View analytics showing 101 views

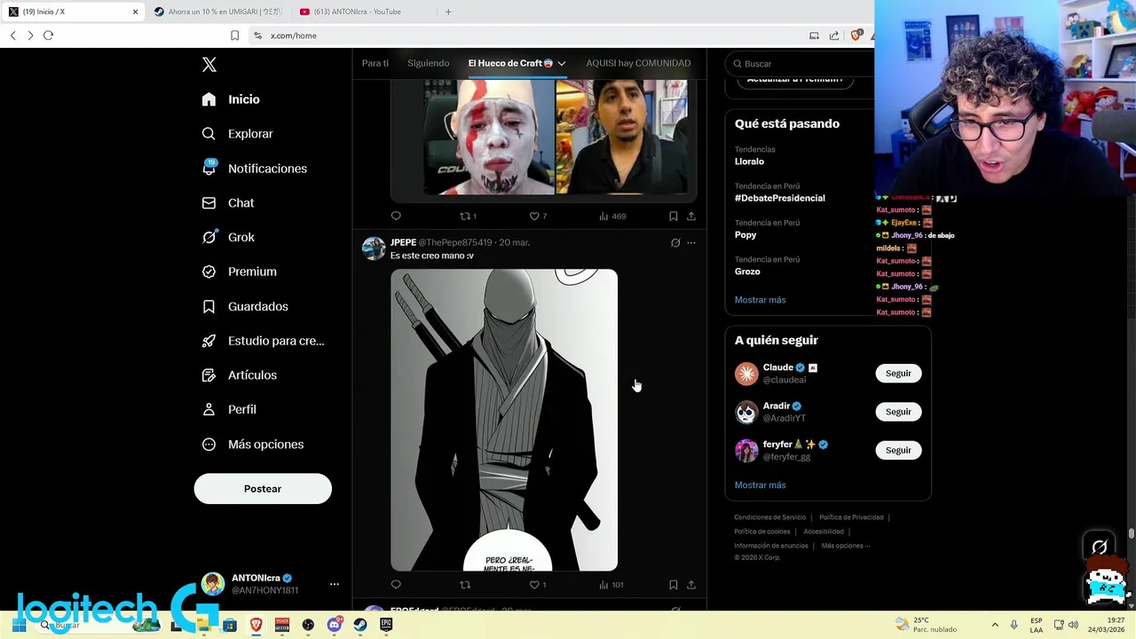[x=611, y=585]
